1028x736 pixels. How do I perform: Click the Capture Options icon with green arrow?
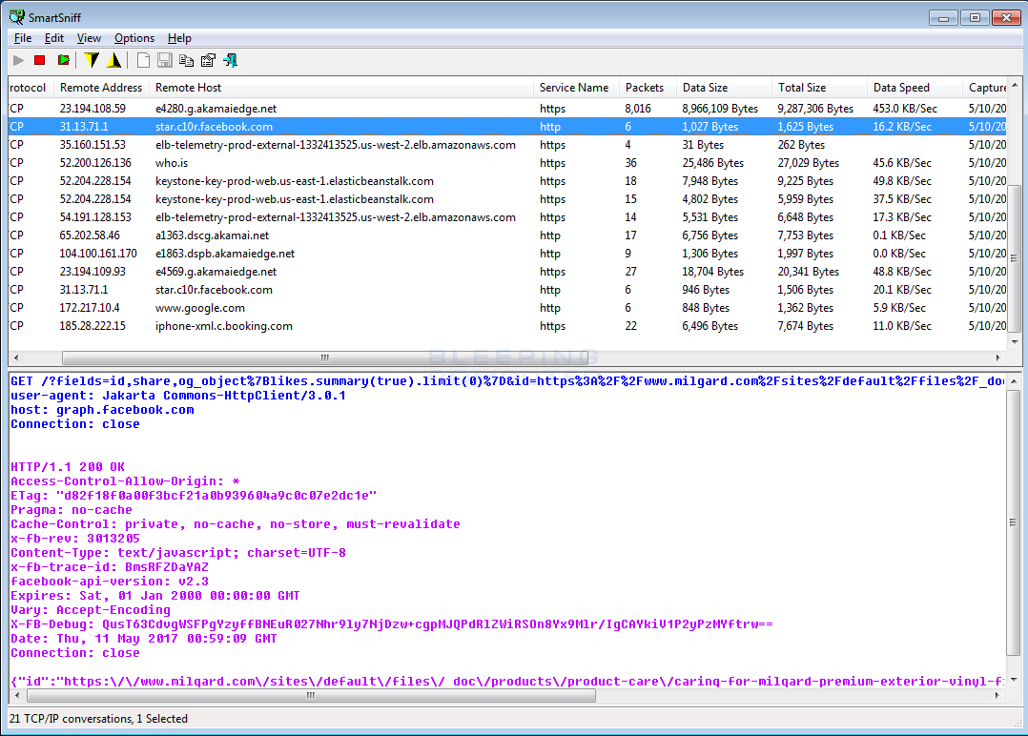click(x=63, y=60)
